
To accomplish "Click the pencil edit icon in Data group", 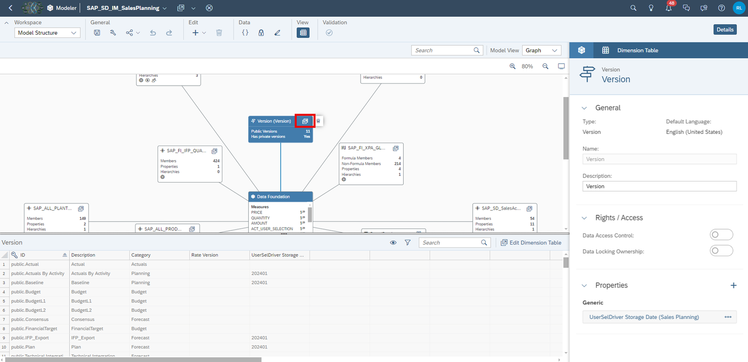I will pyautogui.click(x=277, y=33).
